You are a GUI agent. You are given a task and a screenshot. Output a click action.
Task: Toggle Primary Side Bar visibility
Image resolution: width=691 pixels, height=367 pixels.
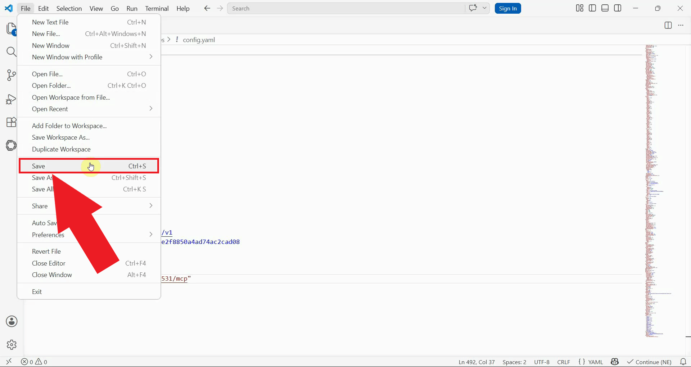point(592,8)
